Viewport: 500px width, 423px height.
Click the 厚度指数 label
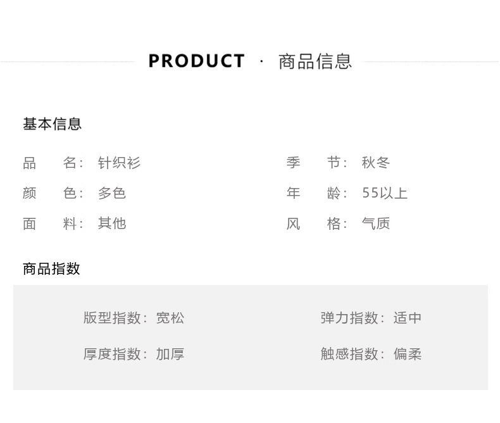point(112,354)
